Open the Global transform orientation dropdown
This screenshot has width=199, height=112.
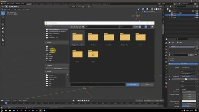(x=73, y=7)
